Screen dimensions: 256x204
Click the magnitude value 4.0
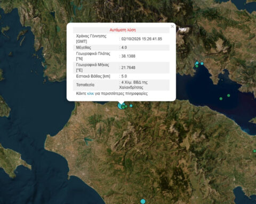124,47
